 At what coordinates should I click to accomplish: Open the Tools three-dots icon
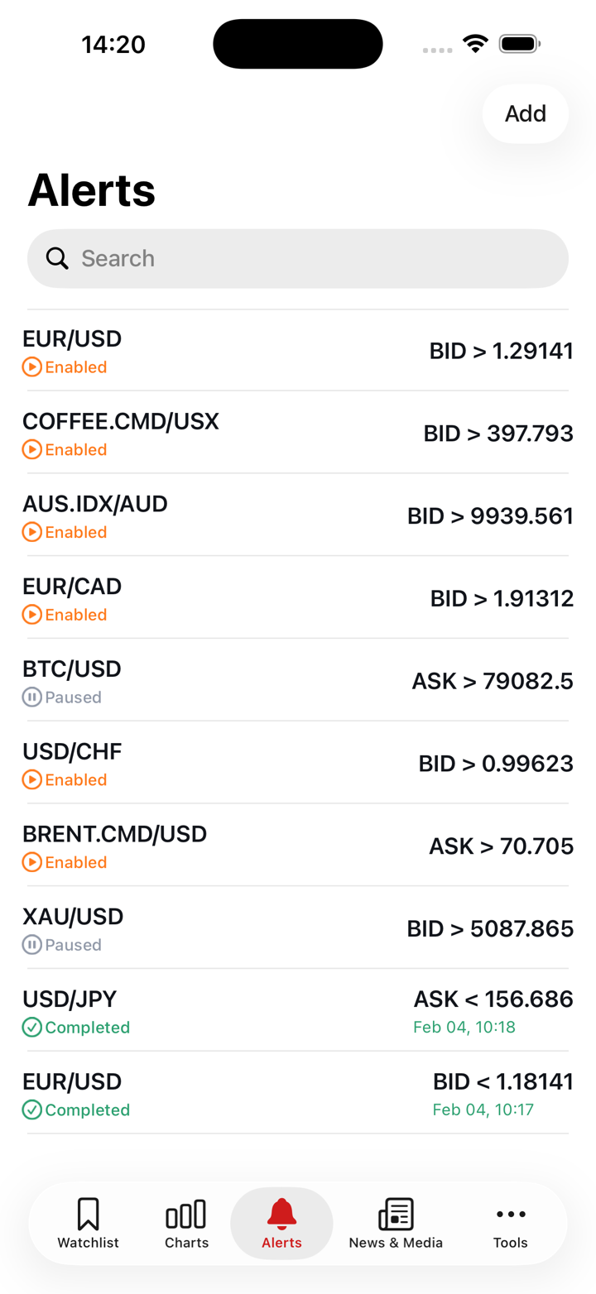511,1214
